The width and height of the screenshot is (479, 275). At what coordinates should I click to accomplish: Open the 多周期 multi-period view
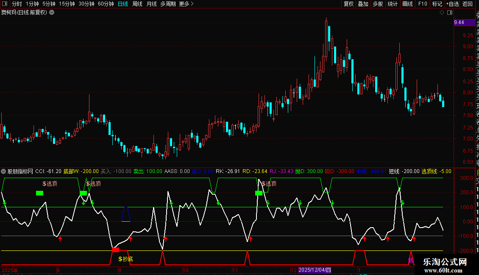pos(168,4)
